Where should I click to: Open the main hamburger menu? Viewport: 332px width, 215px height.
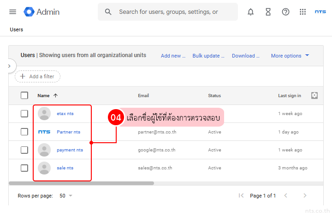click(12, 12)
